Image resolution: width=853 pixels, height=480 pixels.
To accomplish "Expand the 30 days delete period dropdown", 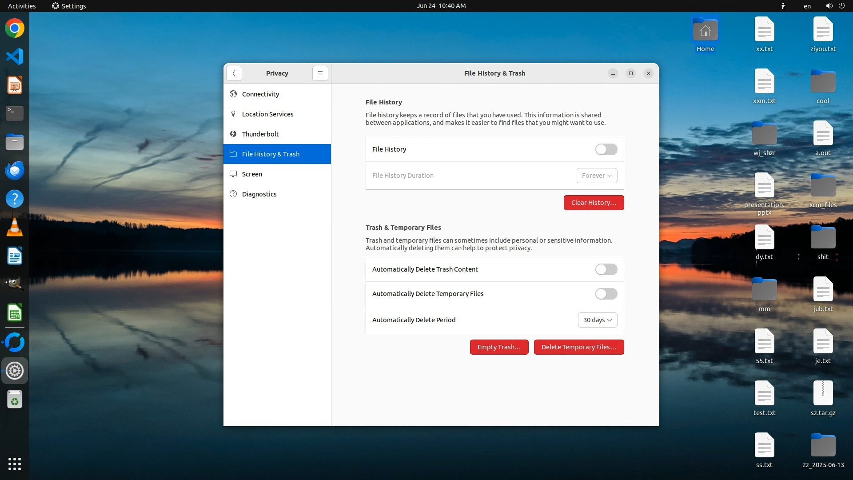I will pyautogui.click(x=597, y=320).
